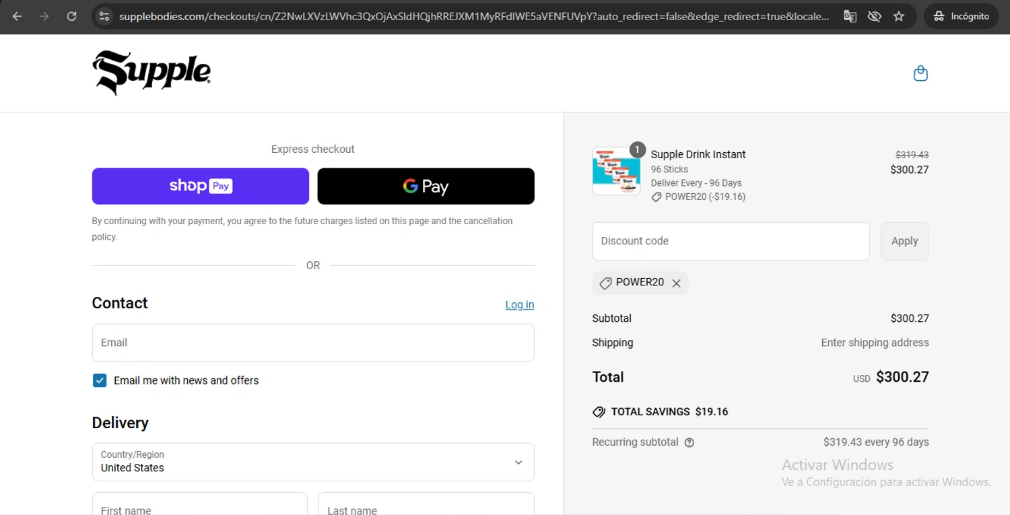Click the Supple Drink Instant product thumbnail
This screenshot has width=1010, height=515.
tap(616, 171)
